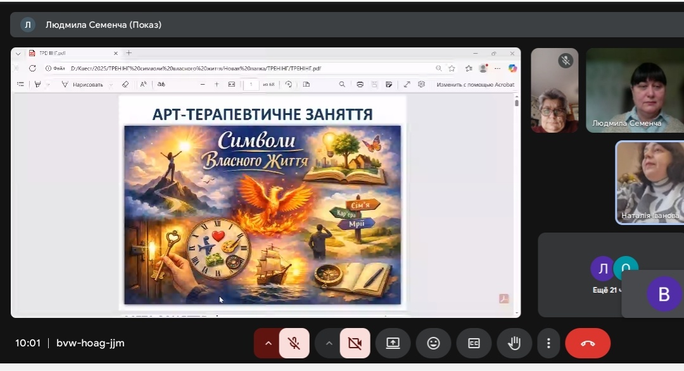Turn the camera back on
Viewport: 684px width, 371px height.
tap(355, 343)
